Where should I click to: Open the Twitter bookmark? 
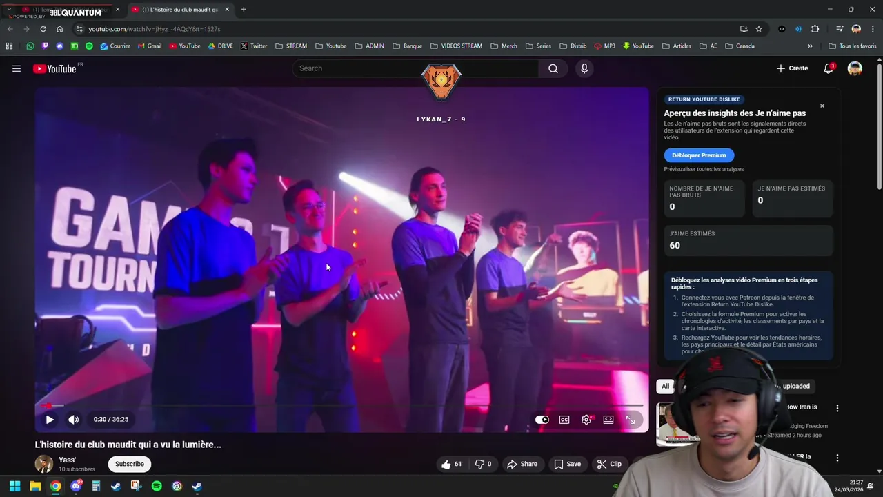pos(253,46)
